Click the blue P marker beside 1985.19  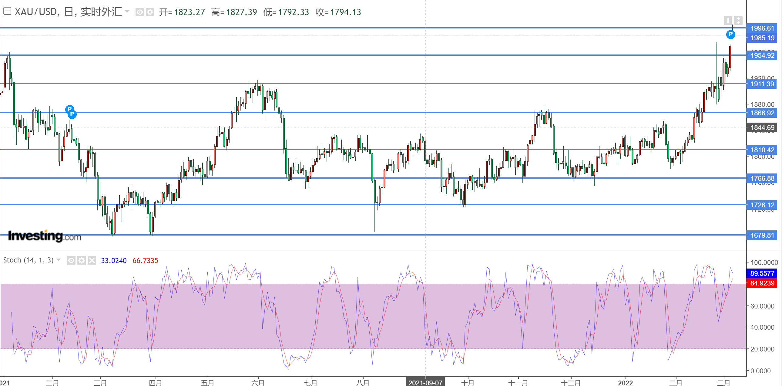click(730, 34)
